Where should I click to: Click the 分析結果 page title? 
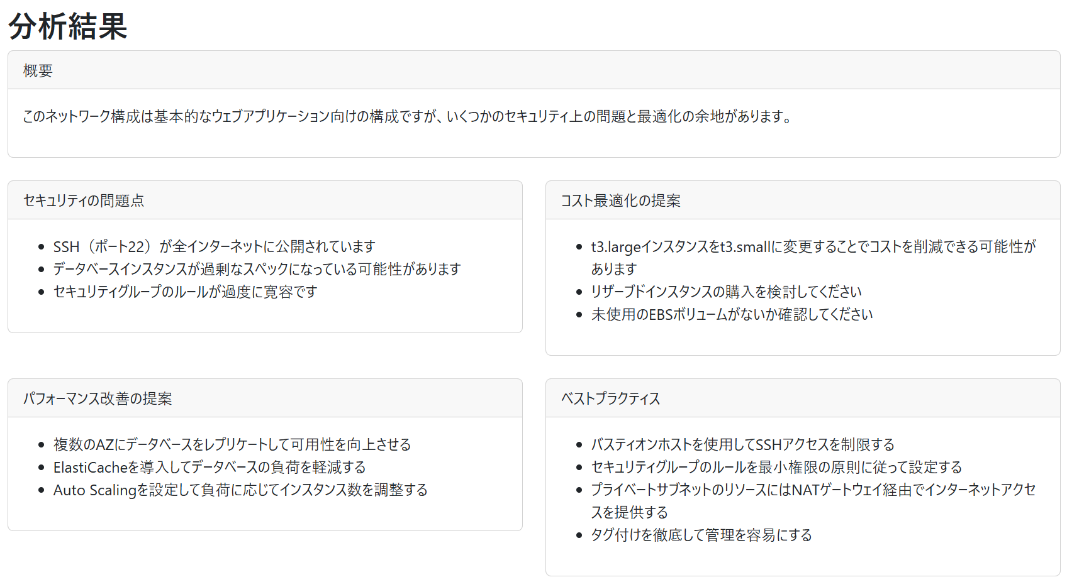(x=66, y=28)
